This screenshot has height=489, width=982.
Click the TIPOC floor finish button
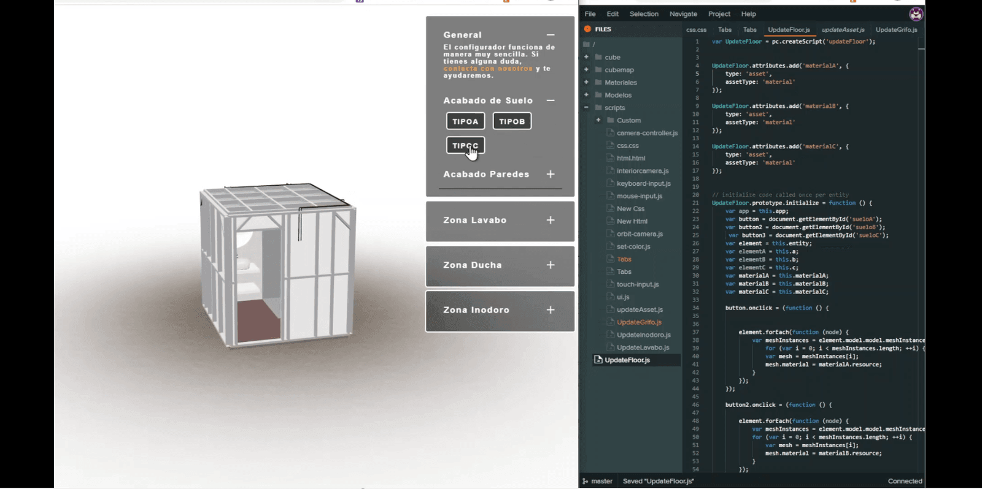coord(465,146)
